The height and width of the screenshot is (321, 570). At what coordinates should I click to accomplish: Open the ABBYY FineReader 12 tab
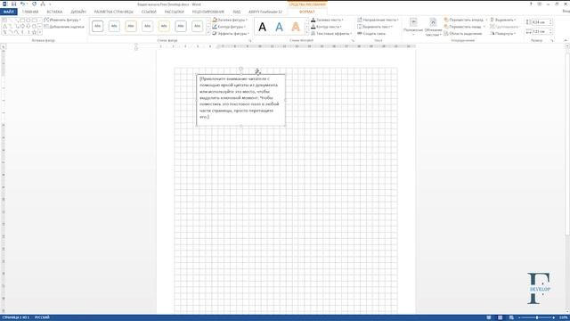(265, 12)
